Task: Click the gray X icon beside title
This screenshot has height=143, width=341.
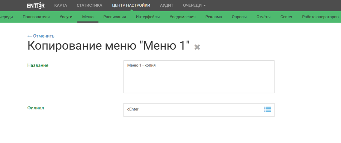Action: [x=197, y=47]
